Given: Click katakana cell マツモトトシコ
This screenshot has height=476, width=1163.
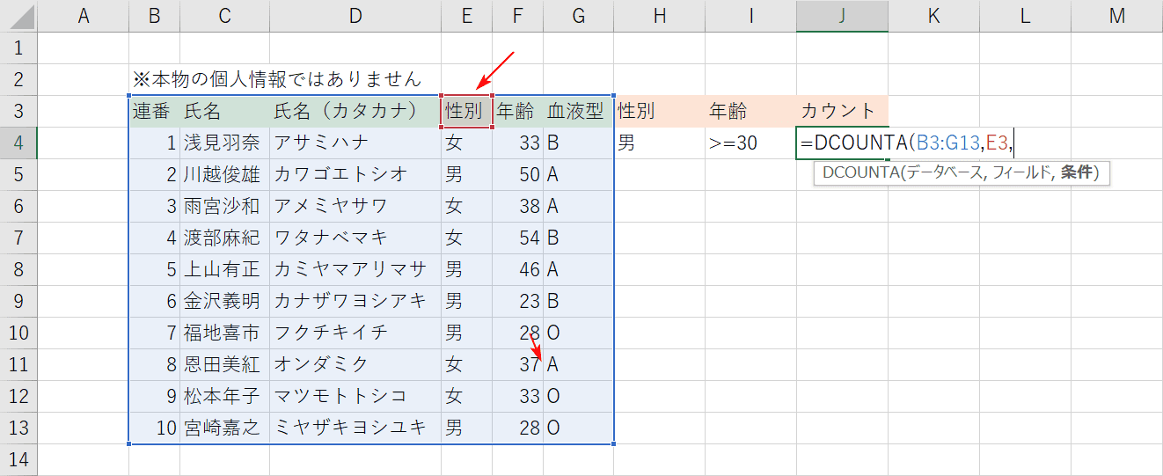Looking at the screenshot, I should (x=355, y=396).
